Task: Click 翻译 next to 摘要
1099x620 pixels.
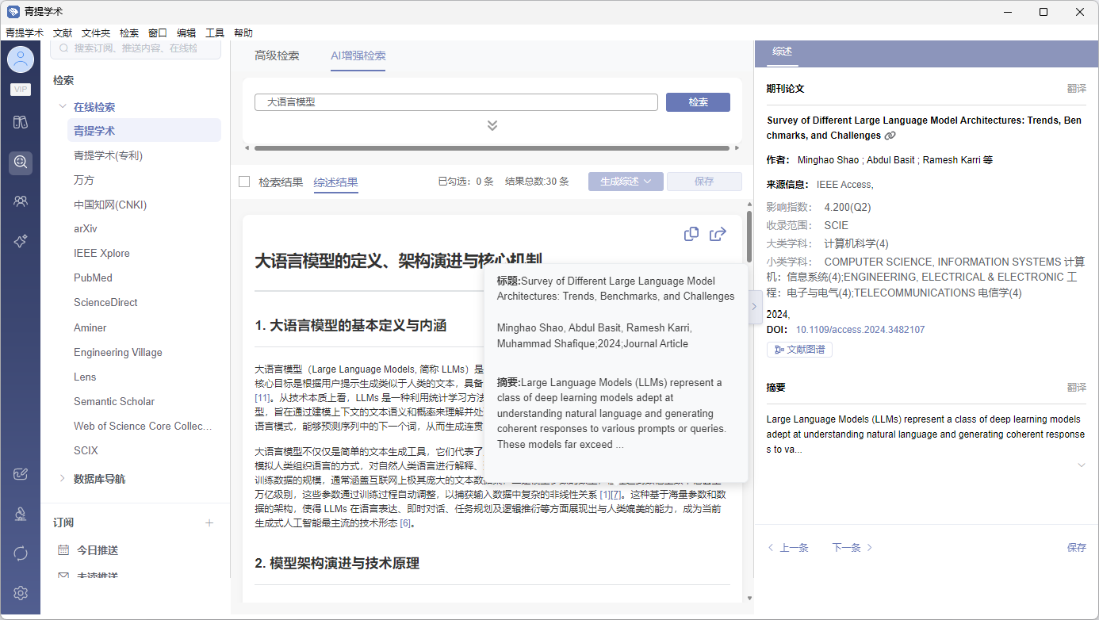Action: (x=1077, y=388)
